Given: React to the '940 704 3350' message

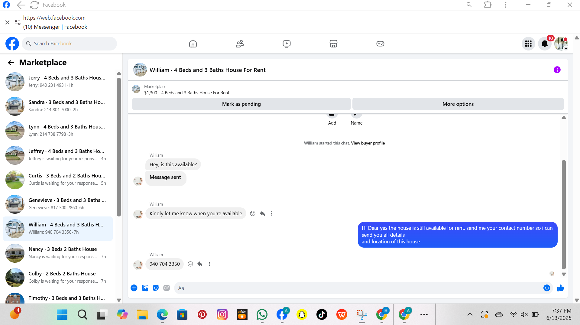Looking at the screenshot, I should 190,264.
